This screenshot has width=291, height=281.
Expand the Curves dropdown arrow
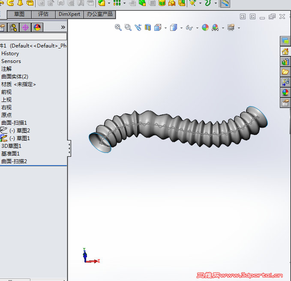[x=216, y=3]
